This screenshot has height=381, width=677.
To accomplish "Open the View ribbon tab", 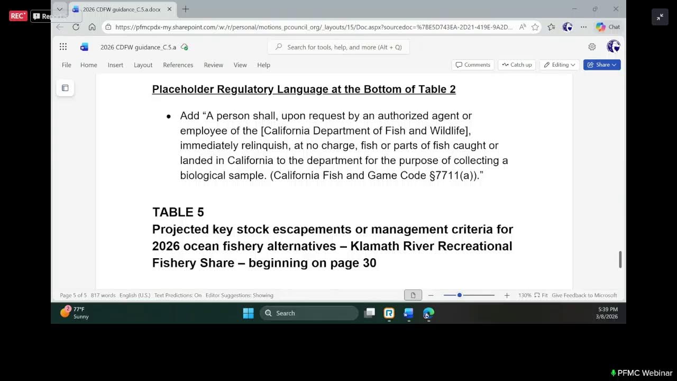I will coord(240,65).
